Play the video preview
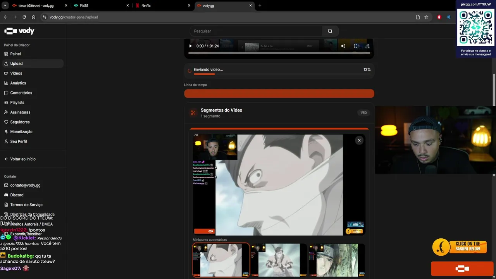496x279 pixels. (x=190, y=46)
